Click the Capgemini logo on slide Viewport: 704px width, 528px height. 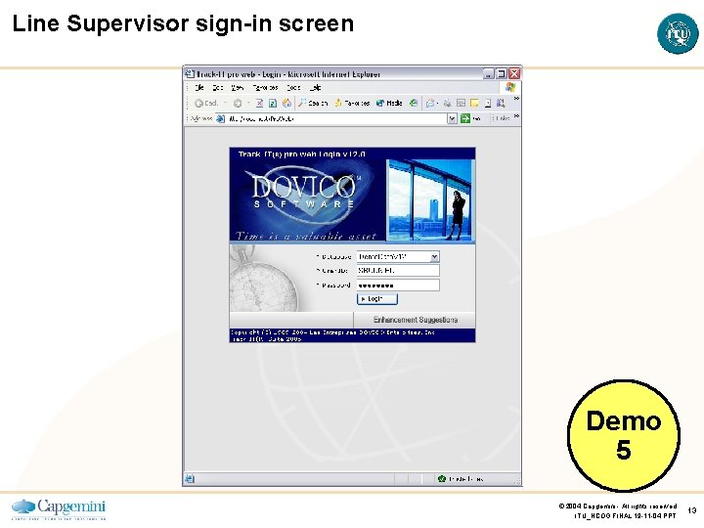(59, 509)
